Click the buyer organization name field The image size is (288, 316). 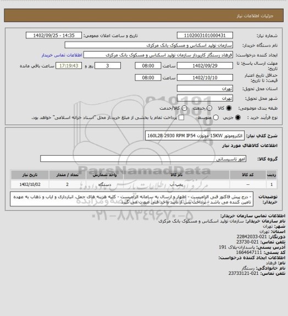[x=148, y=45]
